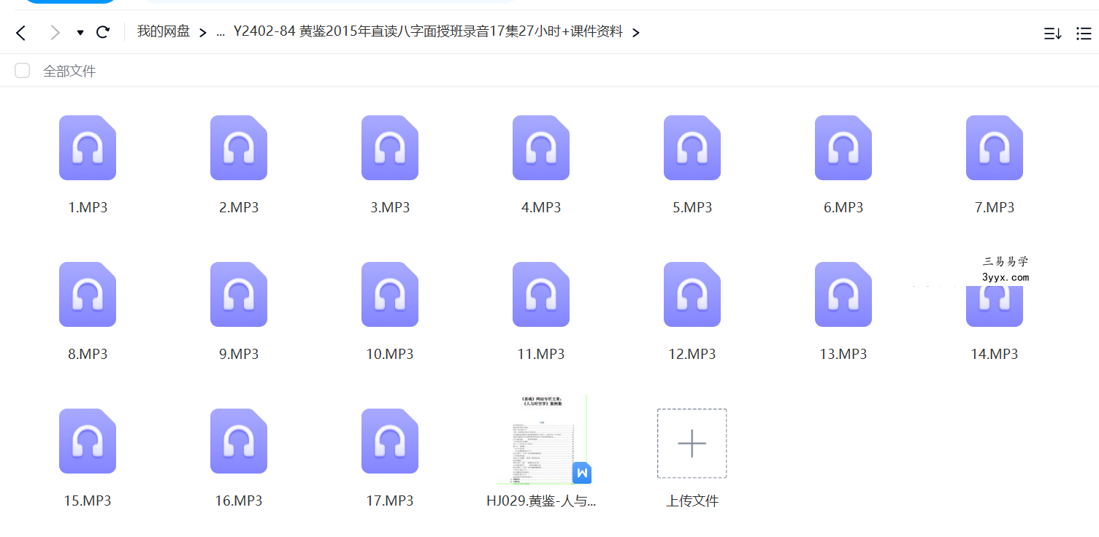The image size is (1099, 537).
Task: Click the 3.MP3 file name
Action: [390, 207]
